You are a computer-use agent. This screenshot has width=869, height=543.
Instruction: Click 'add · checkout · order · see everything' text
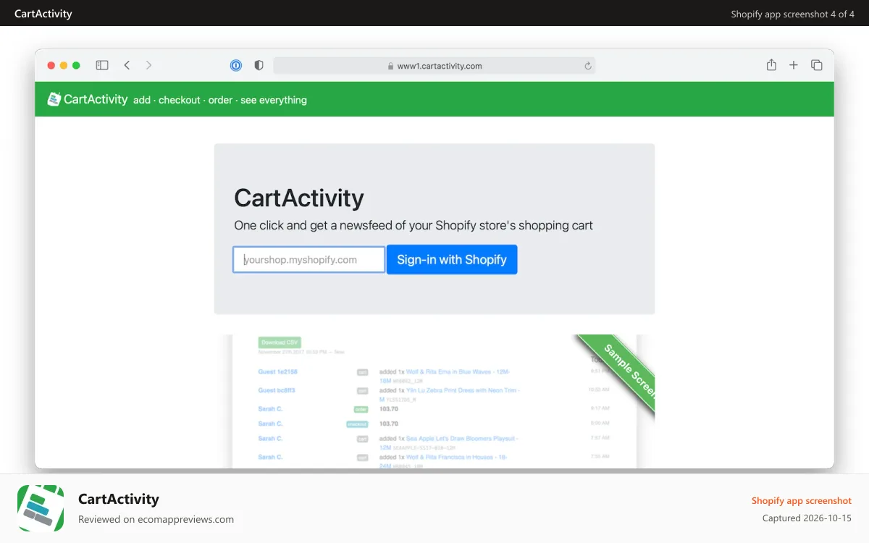(220, 100)
